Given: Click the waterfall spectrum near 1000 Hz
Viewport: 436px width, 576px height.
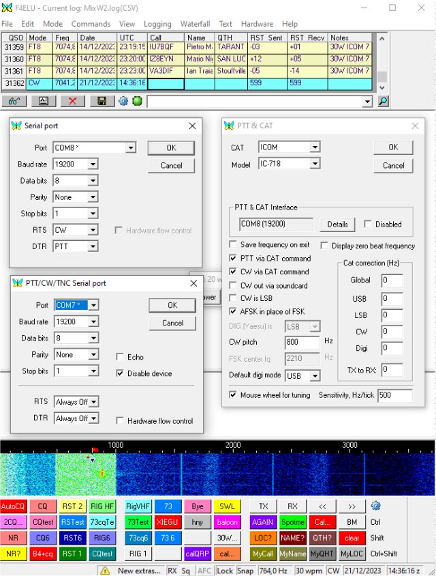Looking at the screenshot, I should tap(116, 471).
